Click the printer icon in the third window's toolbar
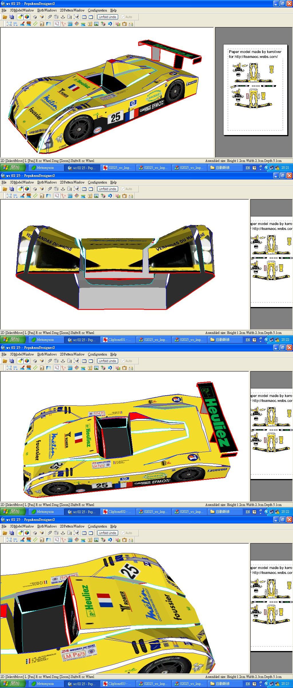 point(131,368)
